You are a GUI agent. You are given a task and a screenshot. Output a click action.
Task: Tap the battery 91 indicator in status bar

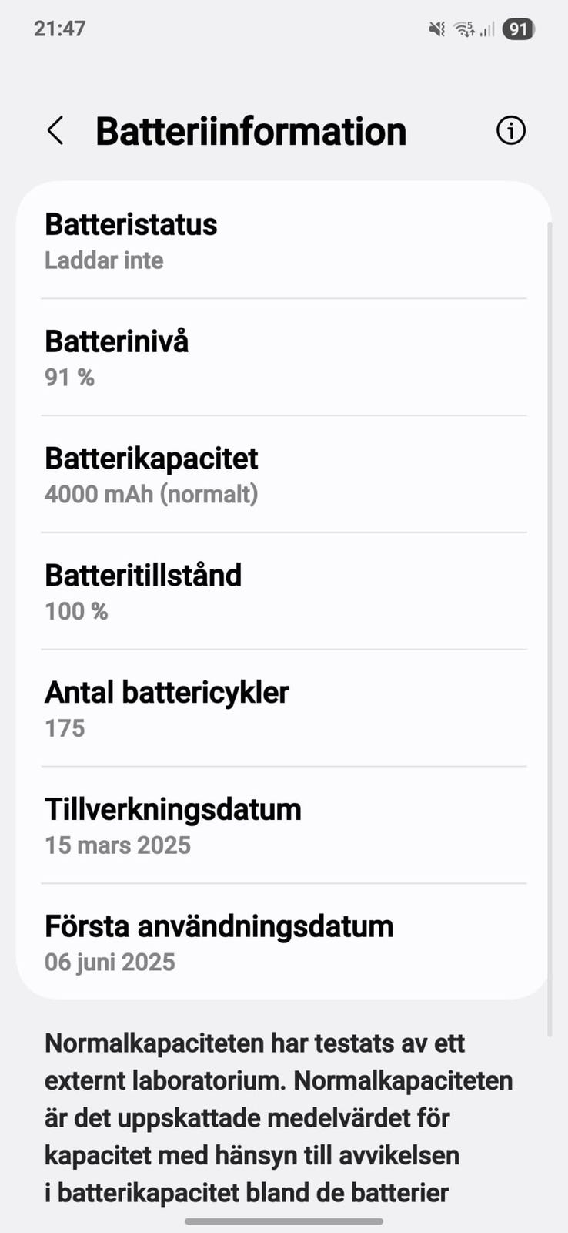click(x=519, y=29)
